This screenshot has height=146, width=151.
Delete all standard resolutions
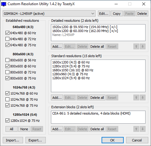97,98
